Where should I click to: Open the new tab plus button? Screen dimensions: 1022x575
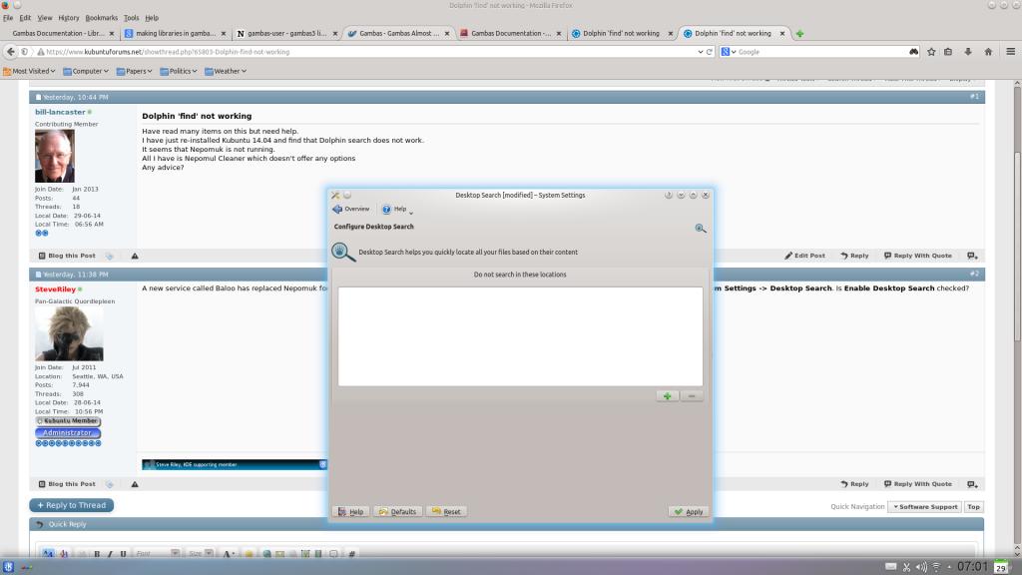pyautogui.click(x=799, y=33)
